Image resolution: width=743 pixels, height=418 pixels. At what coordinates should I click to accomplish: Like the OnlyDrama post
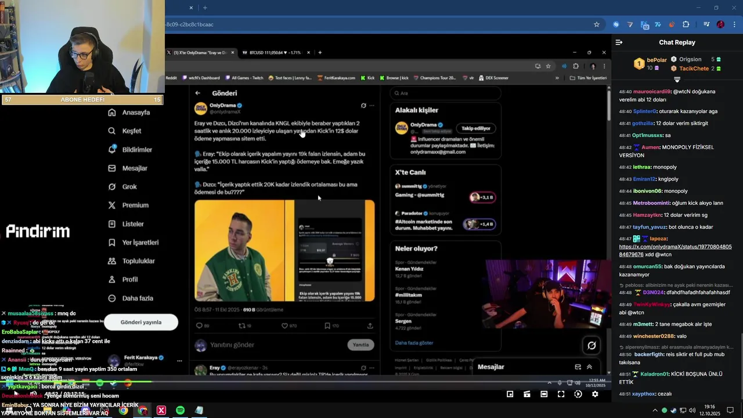pos(284,326)
